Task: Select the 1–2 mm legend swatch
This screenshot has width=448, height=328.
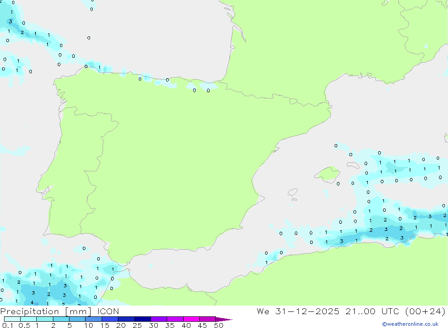Action: [45, 319]
